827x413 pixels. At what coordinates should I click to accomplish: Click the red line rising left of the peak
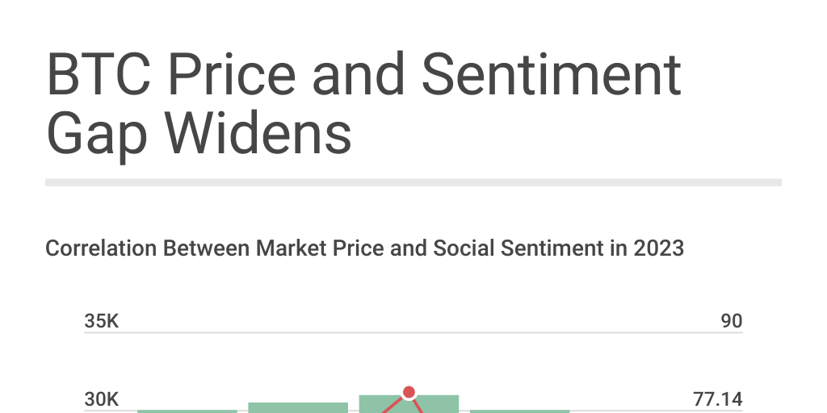tap(392, 406)
